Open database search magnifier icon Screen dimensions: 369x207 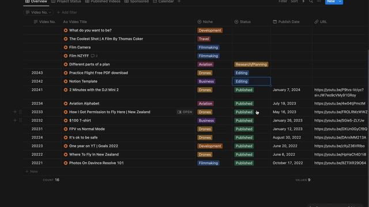311,1
